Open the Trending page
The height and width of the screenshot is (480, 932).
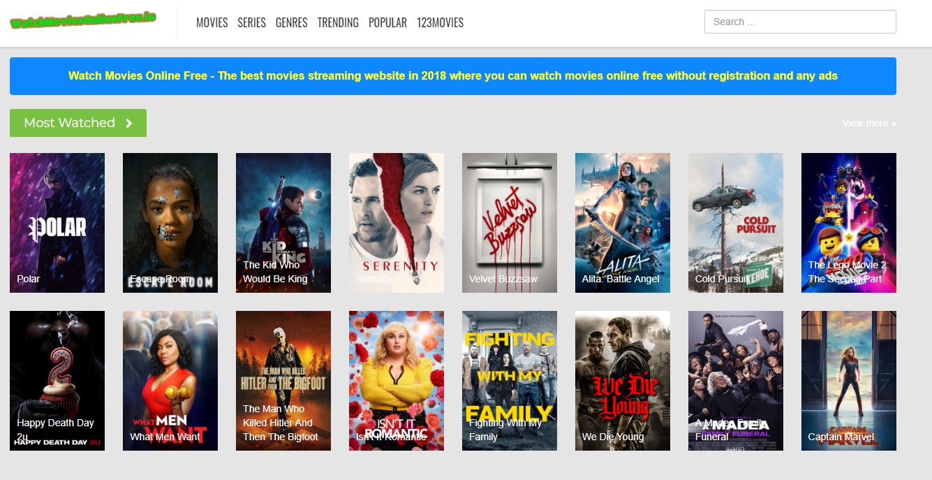tap(338, 22)
